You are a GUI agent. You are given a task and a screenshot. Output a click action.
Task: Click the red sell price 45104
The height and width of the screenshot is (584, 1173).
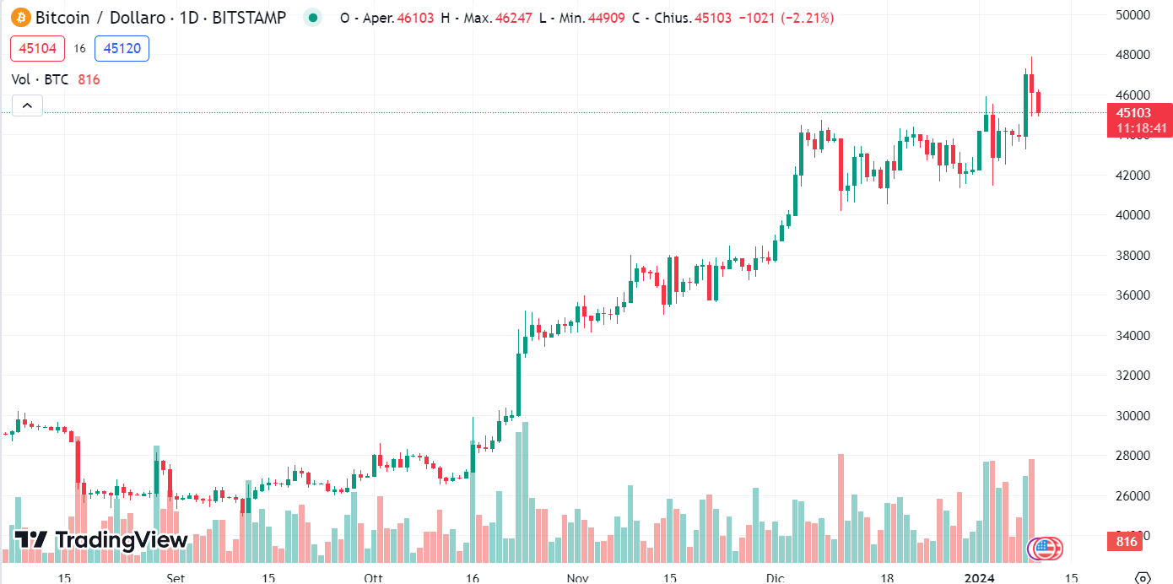[37, 49]
